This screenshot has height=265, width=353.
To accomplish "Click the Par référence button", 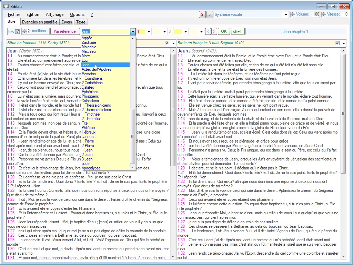I will [65, 31].
